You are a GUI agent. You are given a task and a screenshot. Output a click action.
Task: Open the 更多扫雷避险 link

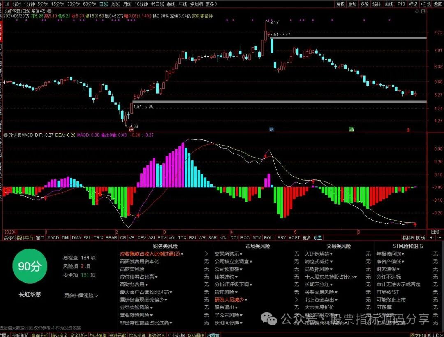(x=81, y=295)
